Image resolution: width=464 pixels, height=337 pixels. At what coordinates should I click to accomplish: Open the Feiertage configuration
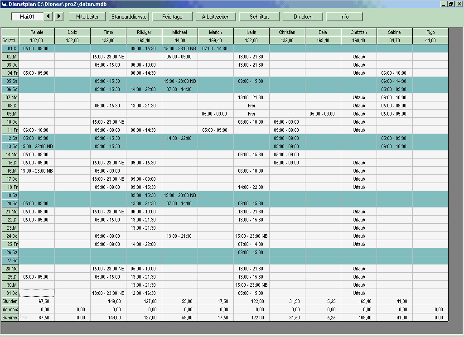pyautogui.click(x=172, y=16)
